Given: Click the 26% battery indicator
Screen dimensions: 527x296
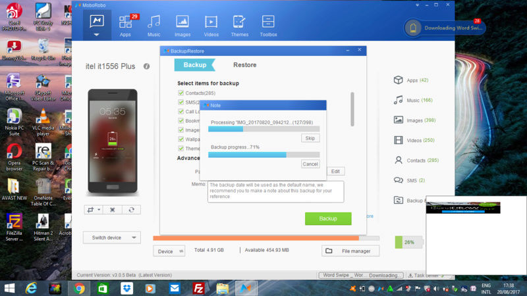Looking at the screenshot, I should [x=408, y=242].
